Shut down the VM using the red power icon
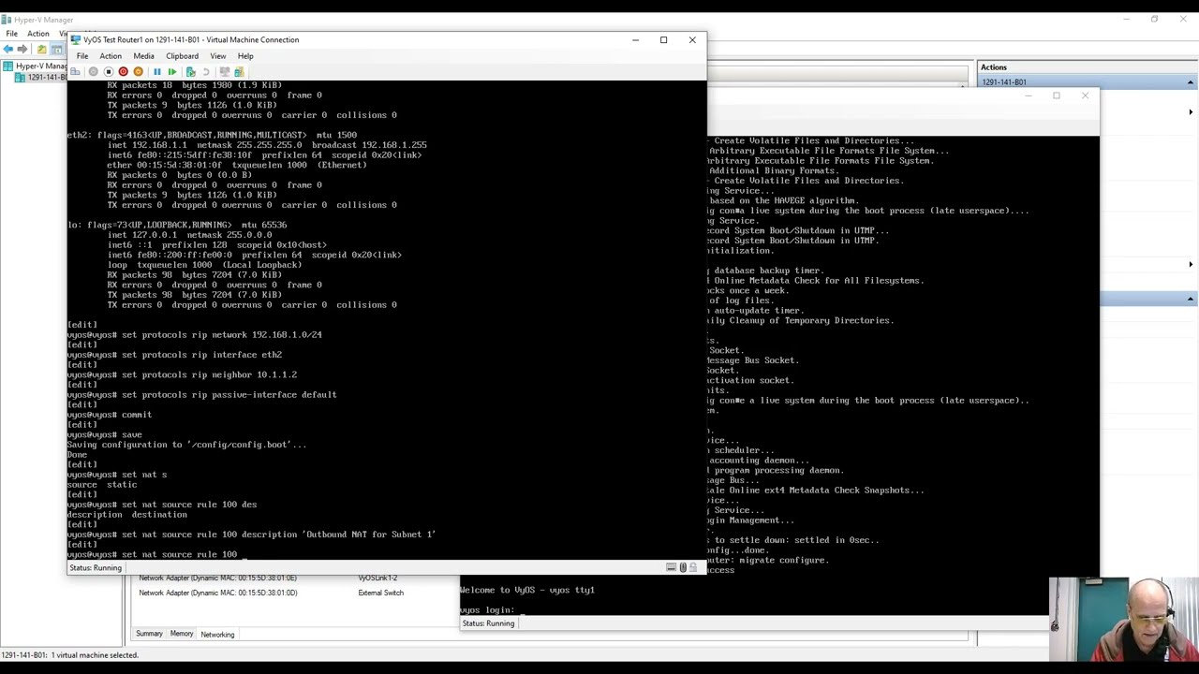Screen dimensions: 1199x674 tap(123, 72)
